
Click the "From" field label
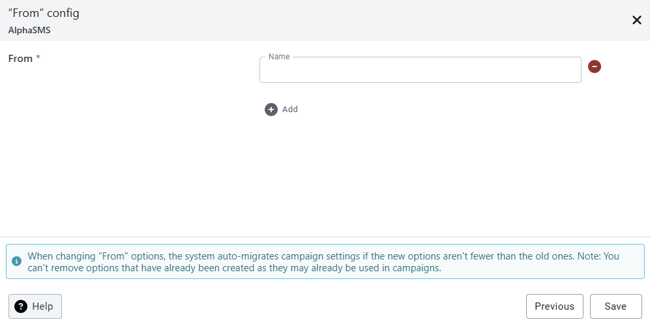[x=20, y=59]
